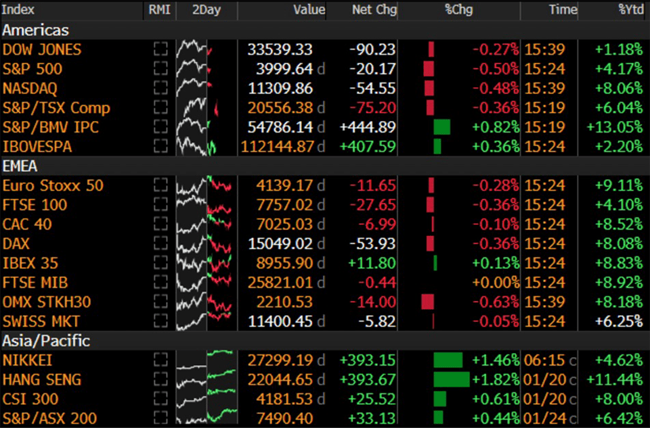650x428 pixels.
Task: Sort by the Net Chg column header
Action: tap(374, 9)
